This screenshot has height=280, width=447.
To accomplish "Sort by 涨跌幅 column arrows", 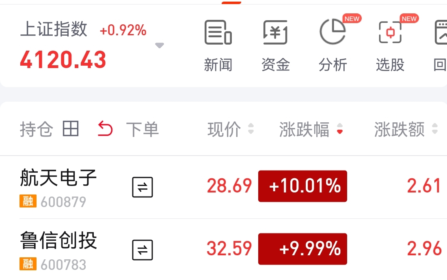I will 339,128.
